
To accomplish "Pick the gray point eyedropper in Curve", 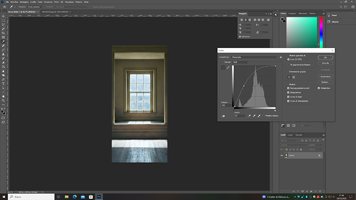I will (254, 116).
